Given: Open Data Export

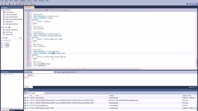Looking at the screenshot, I should [9, 22].
